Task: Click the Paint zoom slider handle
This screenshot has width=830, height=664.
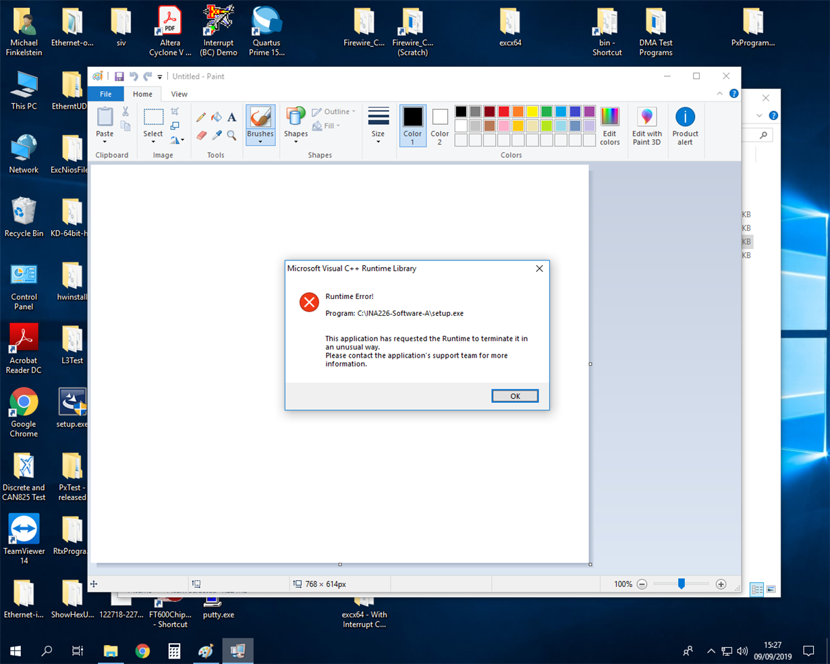Action: coord(682,584)
